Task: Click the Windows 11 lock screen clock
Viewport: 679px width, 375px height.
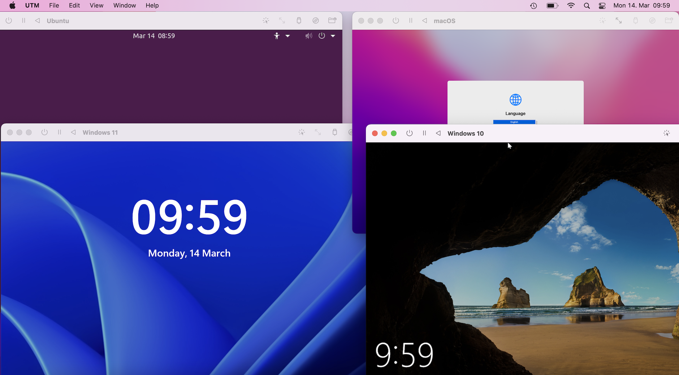Action: point(189,217)
